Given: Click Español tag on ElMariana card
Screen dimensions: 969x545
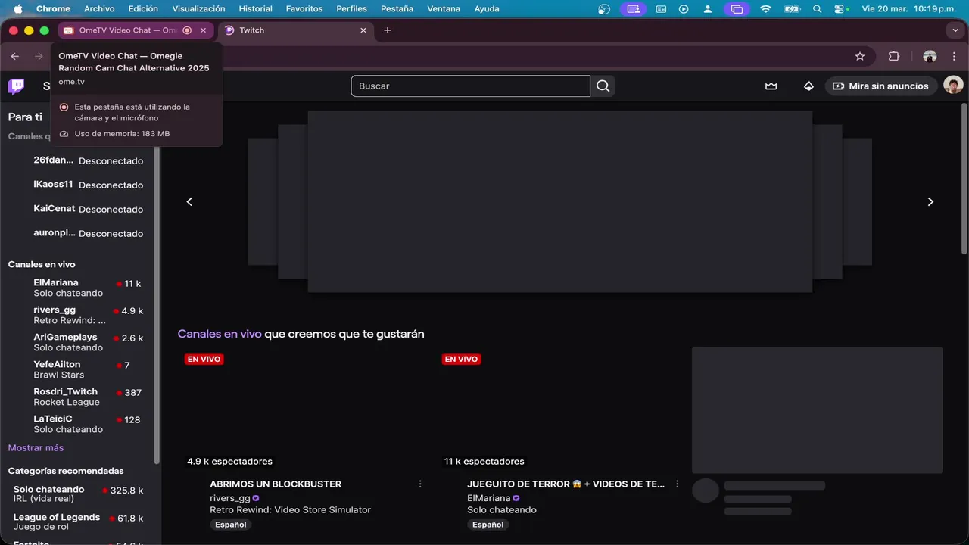Looking at the screenshot, I should point(488,525).
